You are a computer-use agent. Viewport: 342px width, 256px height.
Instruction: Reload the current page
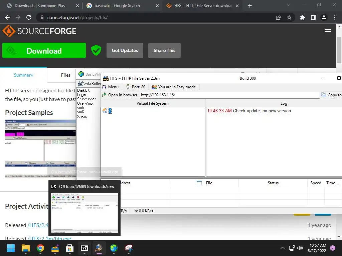[x=29, y=17]
